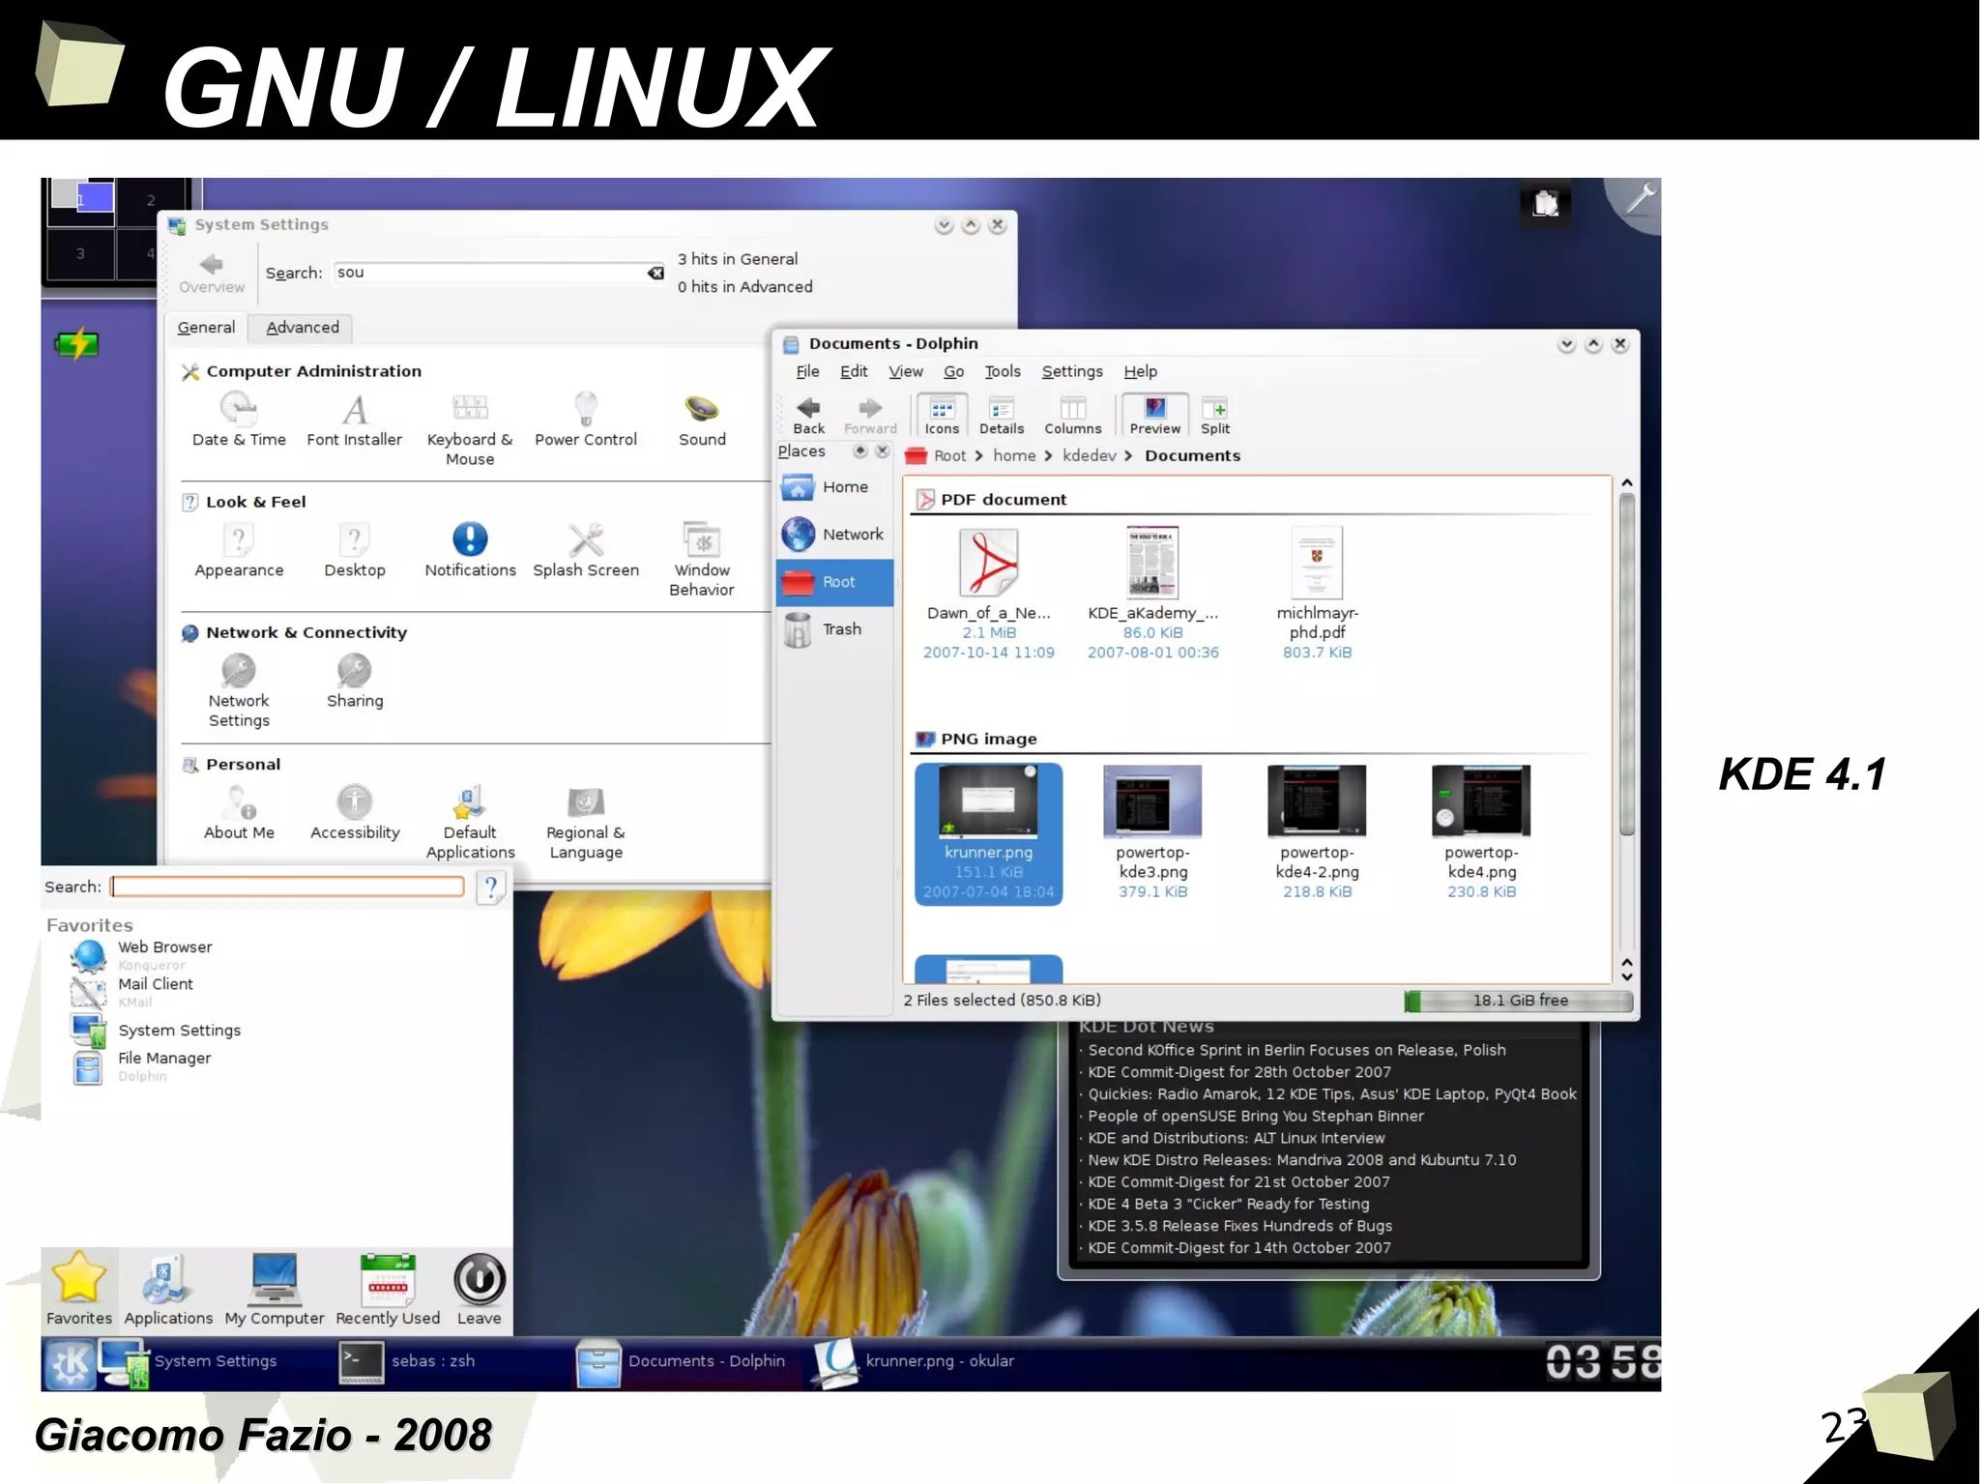
Task: Open Leave tab in Kickoff menu
Action: point(480,1292)
